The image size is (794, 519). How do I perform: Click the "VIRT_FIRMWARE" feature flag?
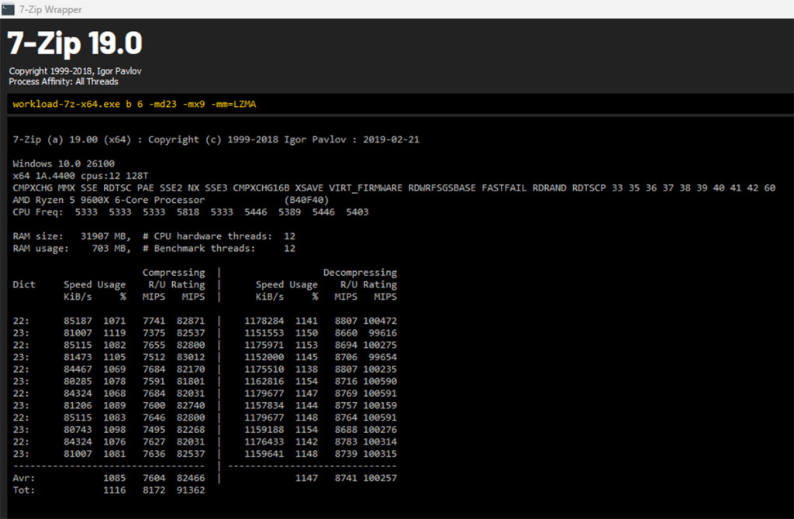click(x=366, y=187)
